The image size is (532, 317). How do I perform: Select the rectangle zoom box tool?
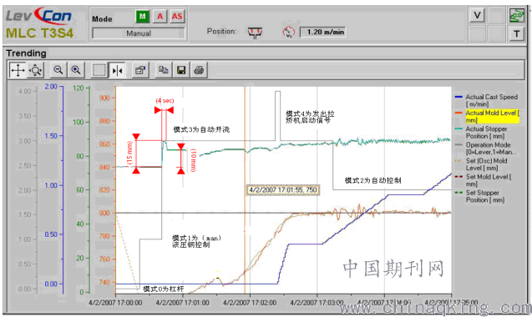click(99, 70)
